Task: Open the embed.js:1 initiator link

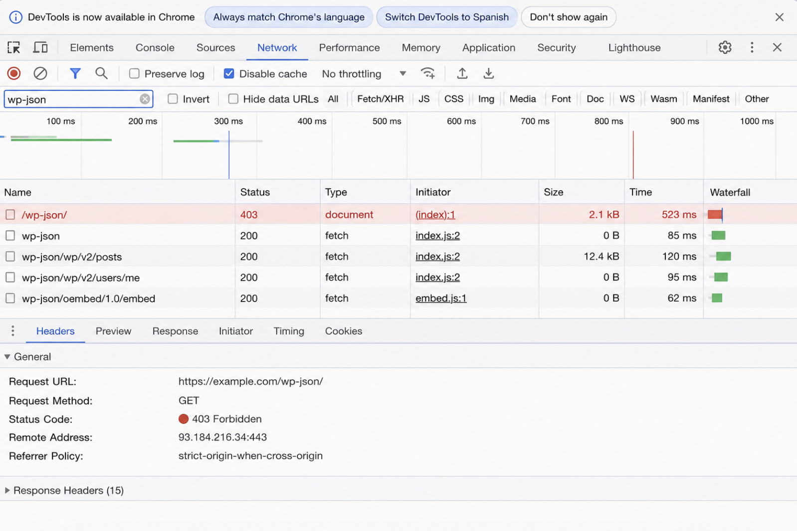Action: pyautogui.click(x=441, y=298)
